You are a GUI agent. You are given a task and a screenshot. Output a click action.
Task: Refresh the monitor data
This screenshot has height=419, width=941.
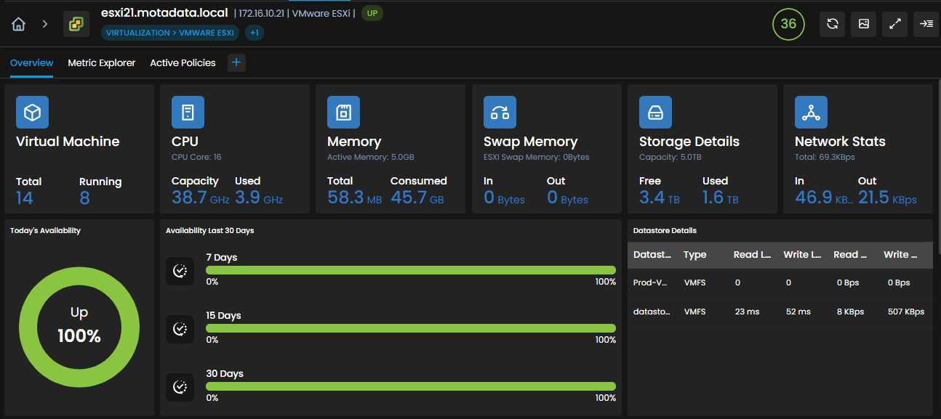click(833, 24)
